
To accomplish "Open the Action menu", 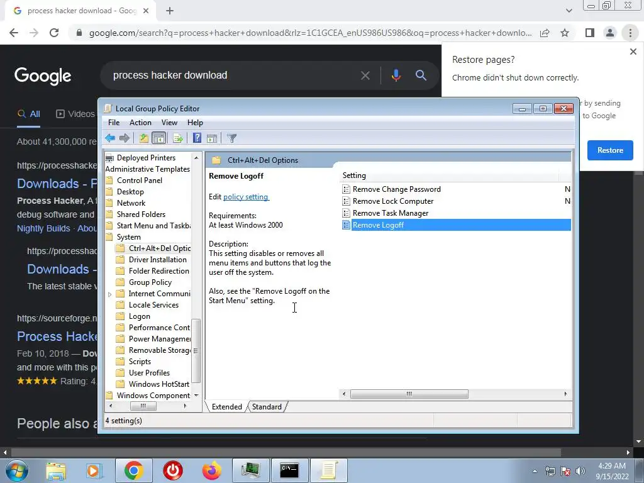I will point(140,123).
